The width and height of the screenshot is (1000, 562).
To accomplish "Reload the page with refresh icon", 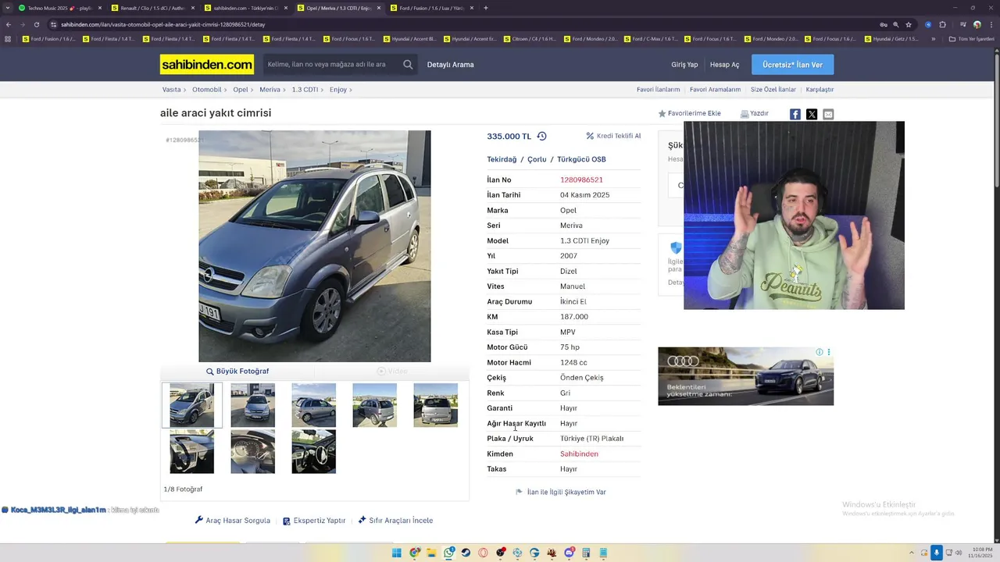I will (36, 24).
